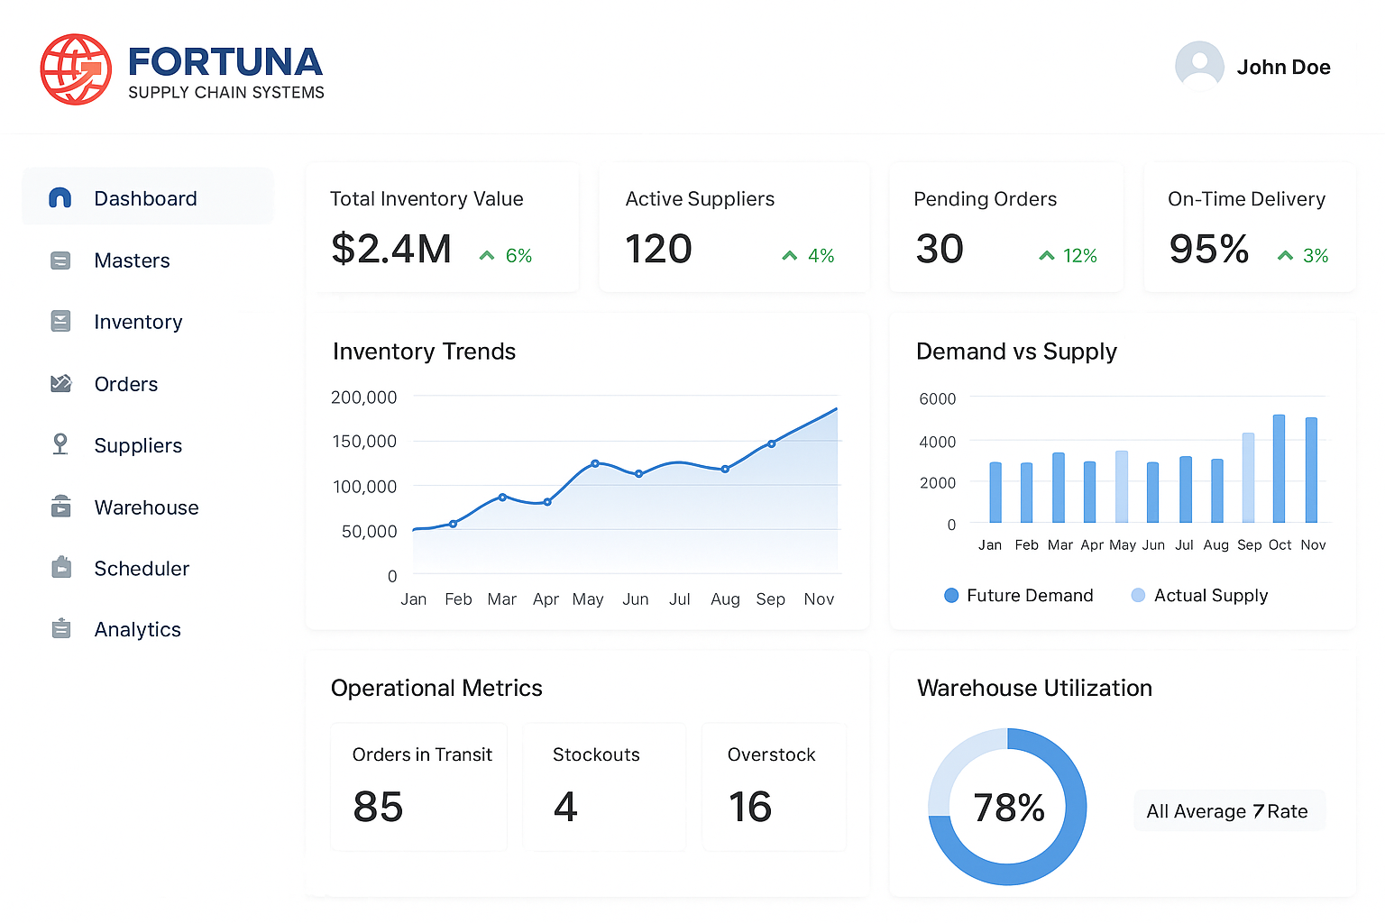The width and height of the screenshot is (1385, 923).
Task: Click the All Average Rate button
Action: [x=1228, y=811]
